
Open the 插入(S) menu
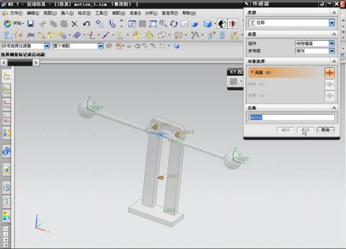[x=67, y=13]
